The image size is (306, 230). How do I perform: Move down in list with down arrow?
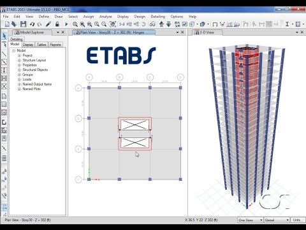click(169, 24)
